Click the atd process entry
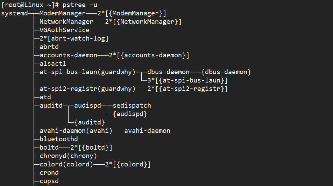 coord(45,97)
